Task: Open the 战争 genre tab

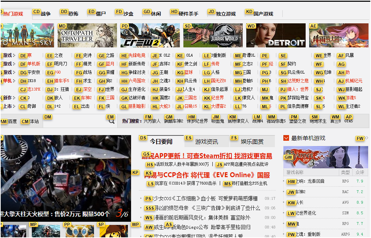Action: (x=46, y=14)
